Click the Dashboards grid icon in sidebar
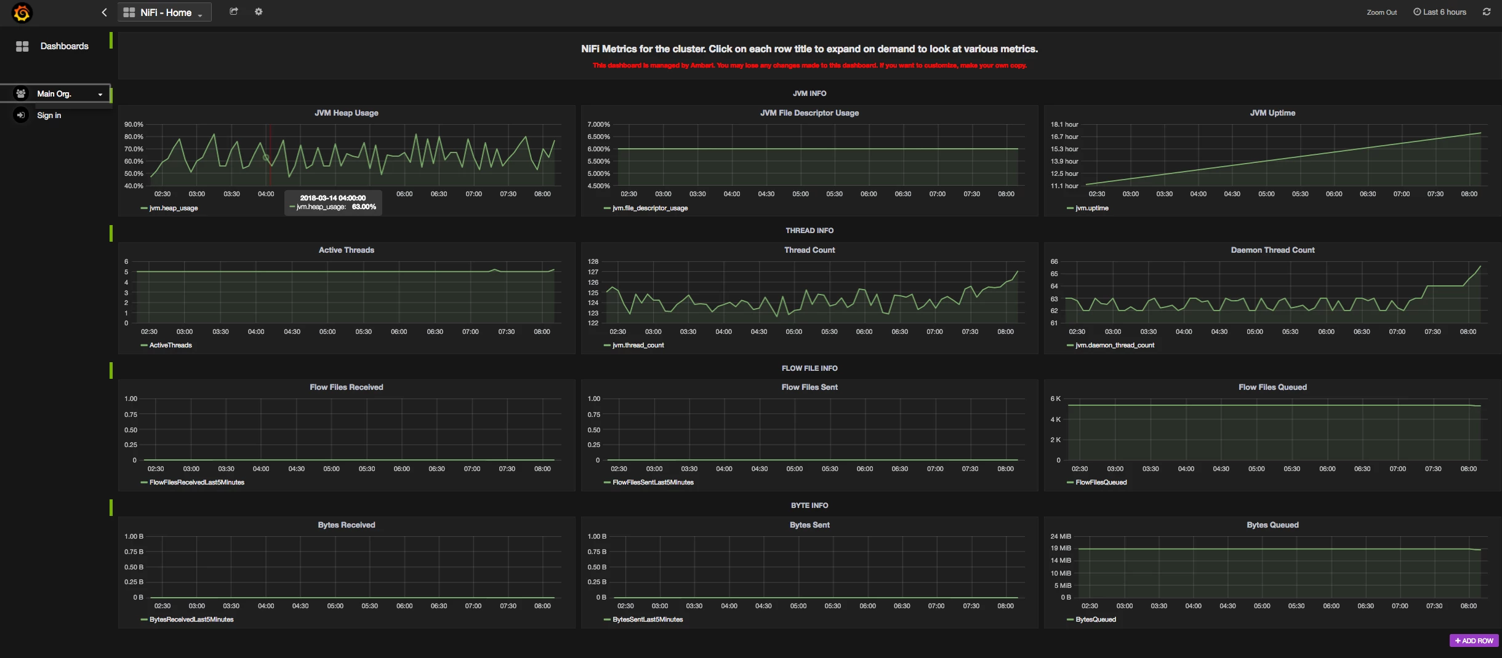1502x658 pixels. click(22, 46)
